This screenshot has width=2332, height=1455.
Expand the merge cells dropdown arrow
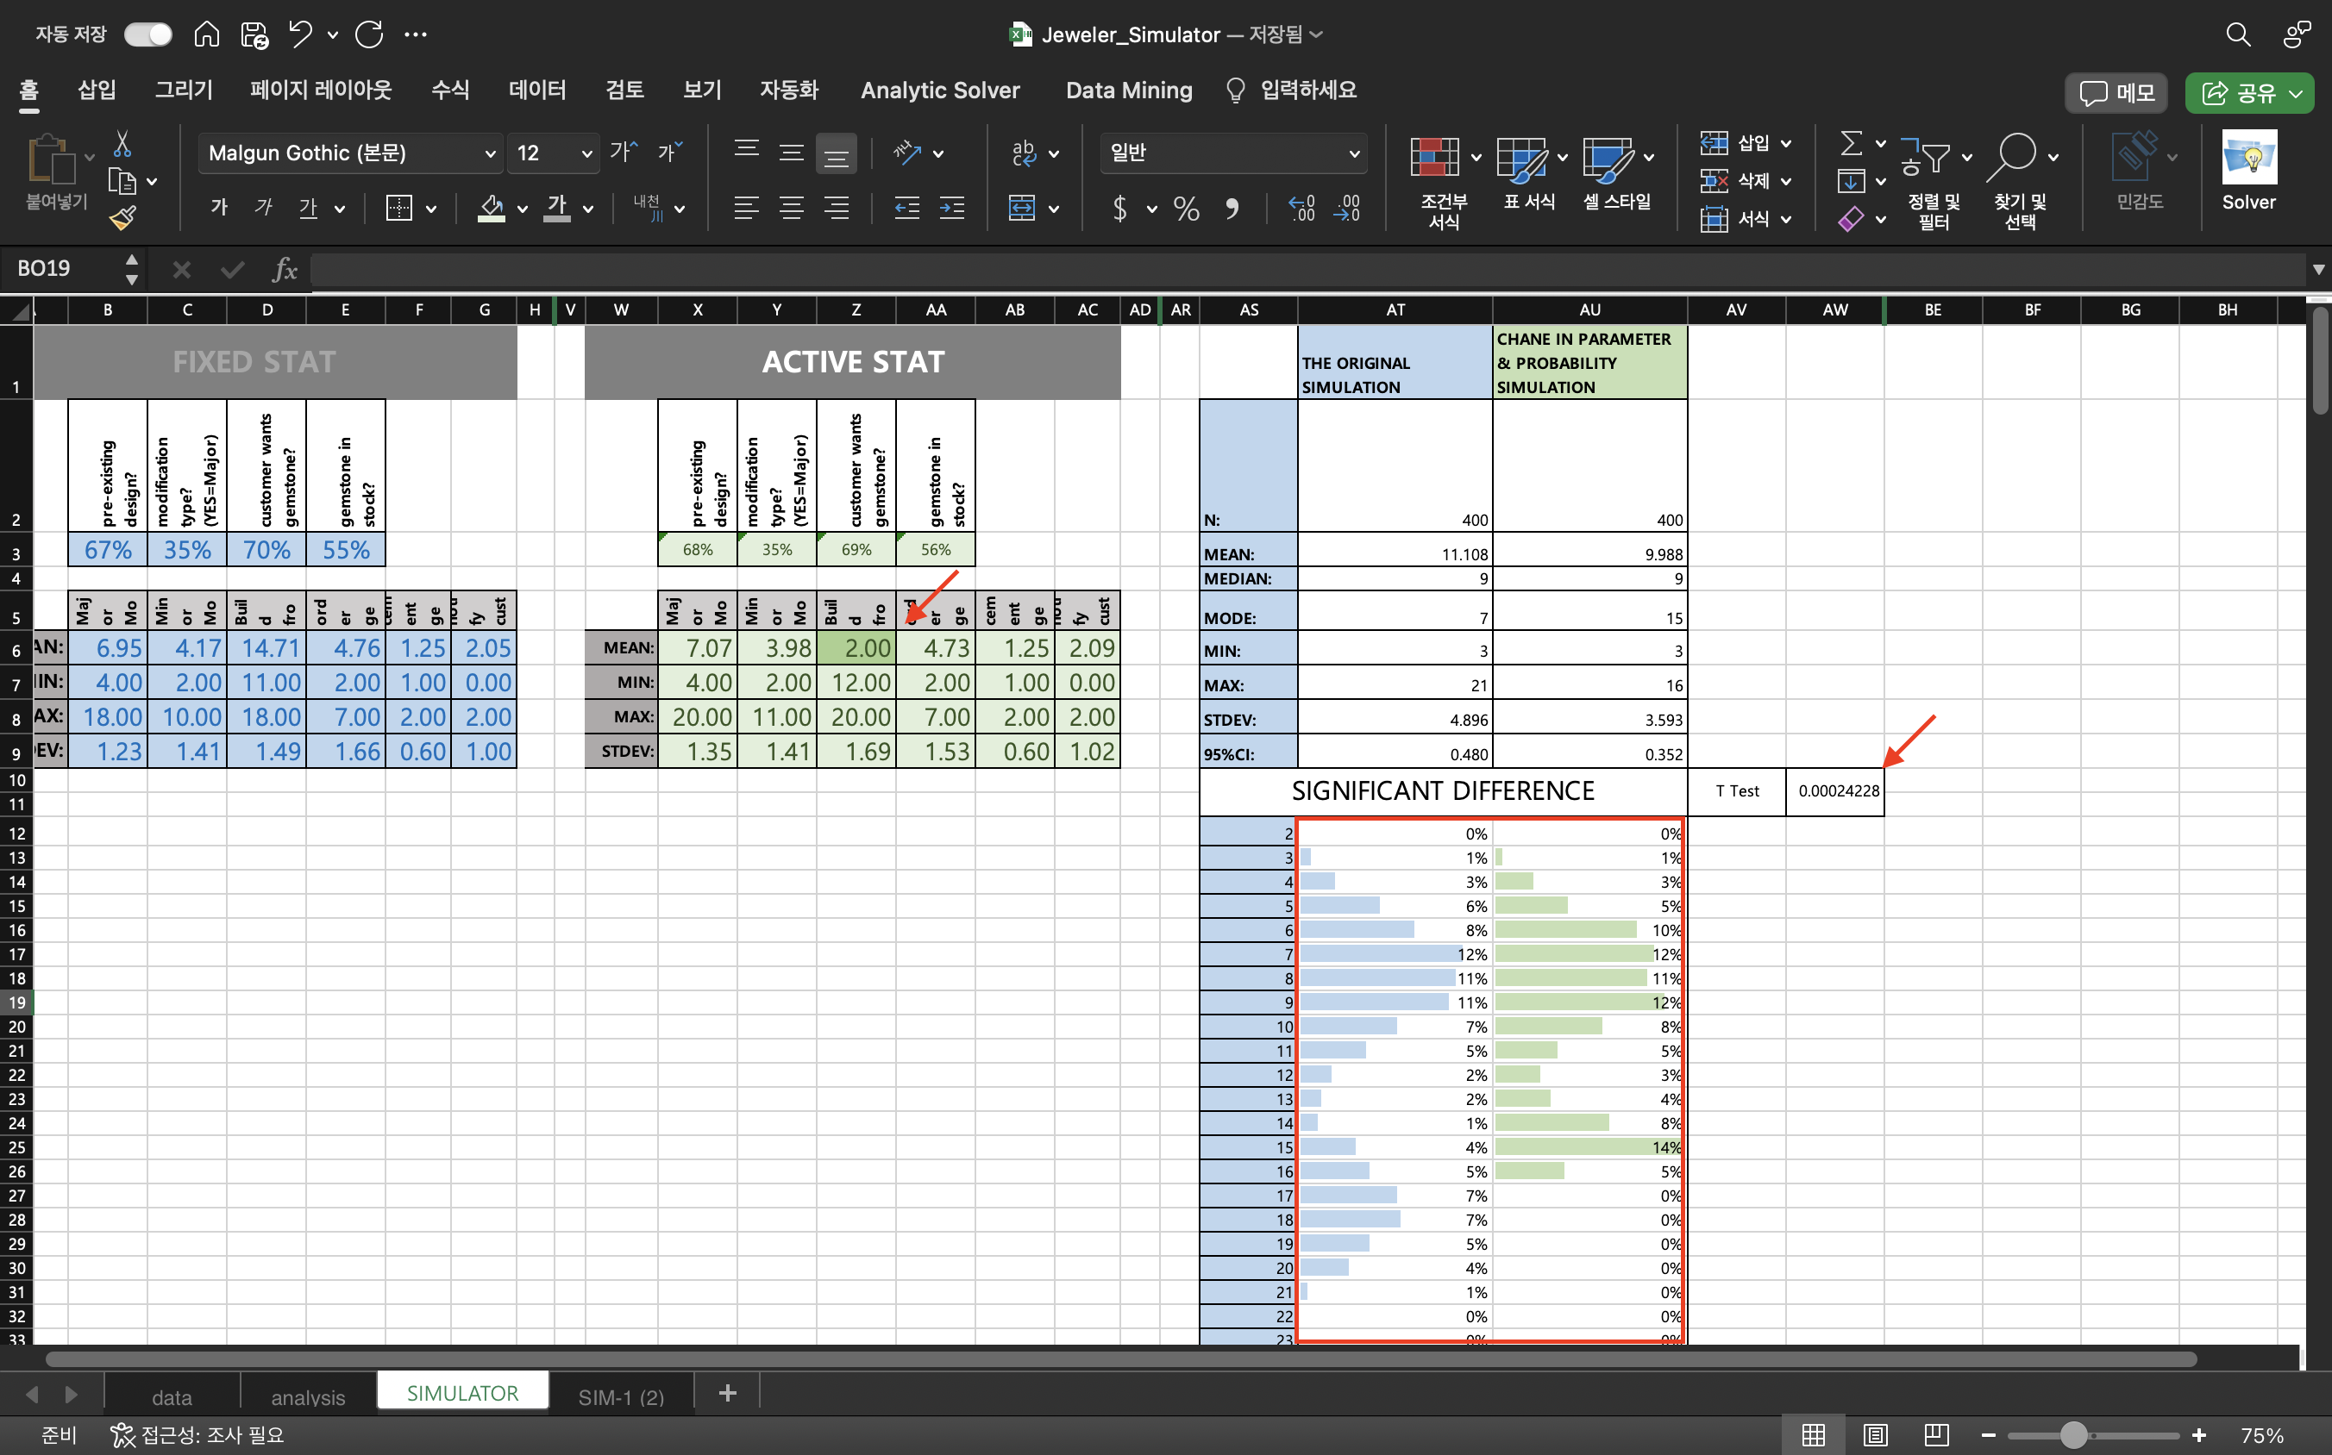click(x=1054, y=209)
